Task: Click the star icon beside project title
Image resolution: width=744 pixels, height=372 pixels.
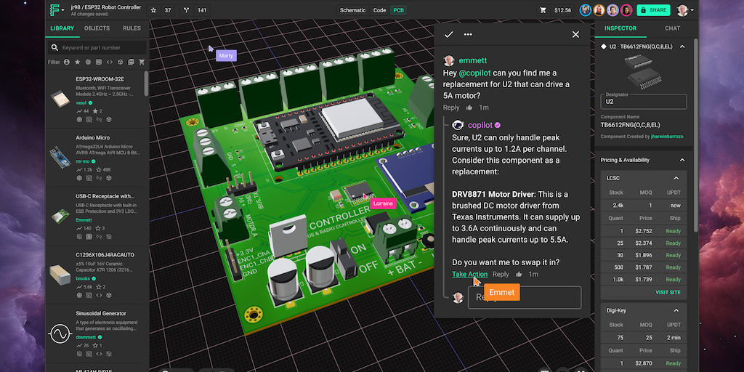Action: pos(153,10)
